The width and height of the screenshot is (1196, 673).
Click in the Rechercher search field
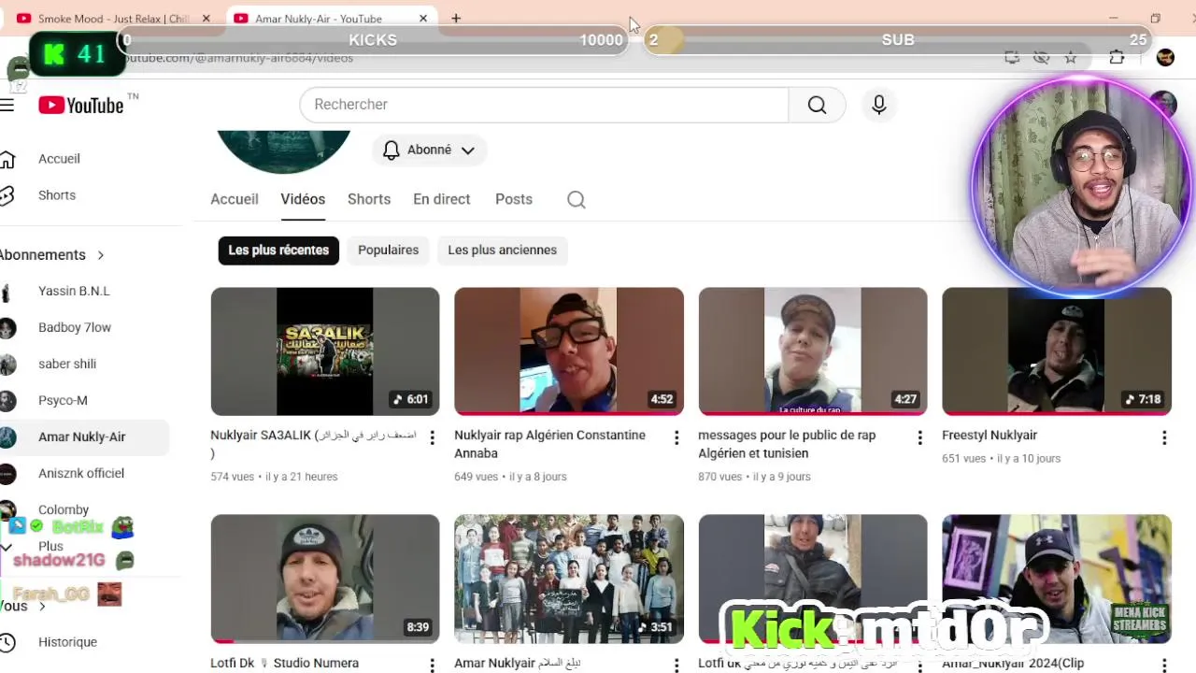coord(544,105)
